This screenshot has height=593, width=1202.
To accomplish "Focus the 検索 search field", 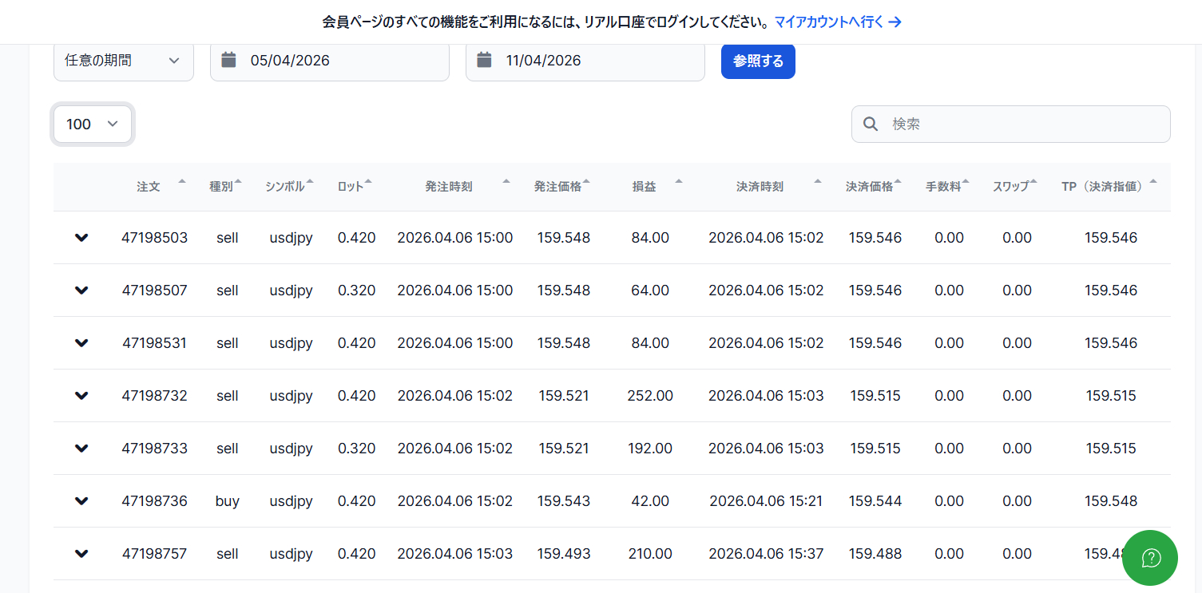I will pyautogui.click(x=1011, y=125).
